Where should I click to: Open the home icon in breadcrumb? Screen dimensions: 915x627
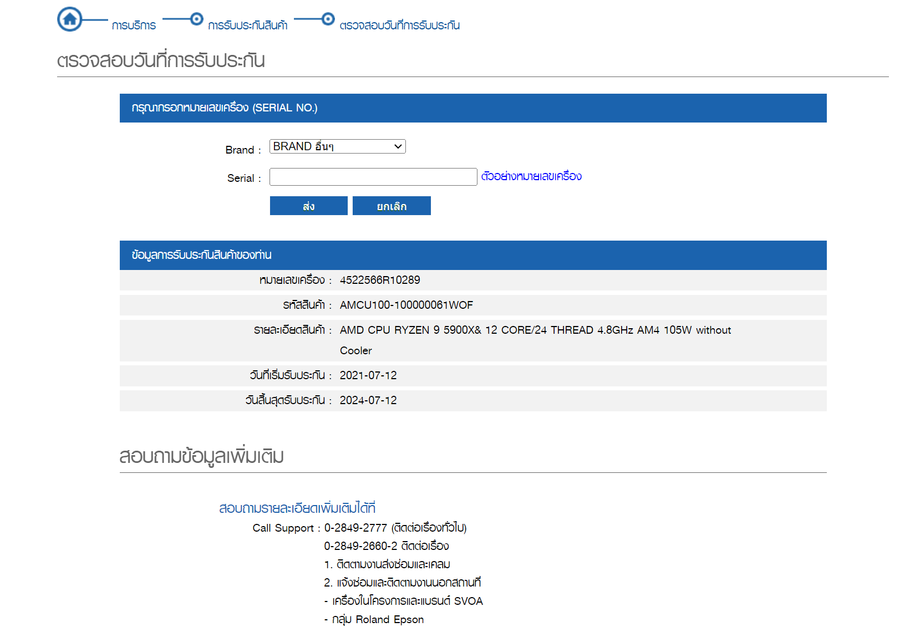pyautogui.click(x=70, y=19)
